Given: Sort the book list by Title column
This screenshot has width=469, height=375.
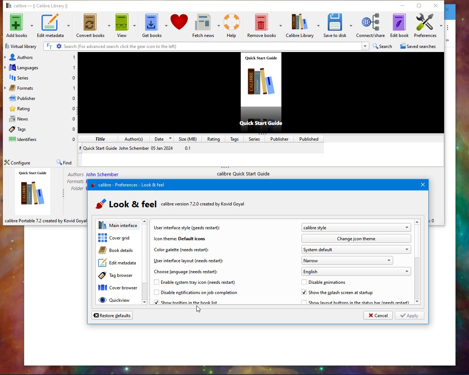Looking at the screenshot, I should point(100,139).
